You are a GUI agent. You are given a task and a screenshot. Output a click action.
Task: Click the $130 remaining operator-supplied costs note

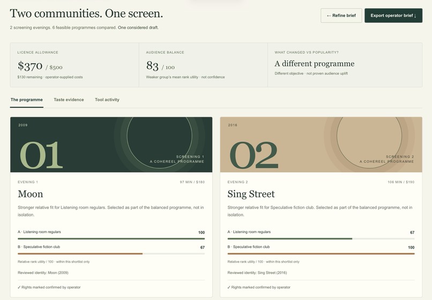[50, 77]
